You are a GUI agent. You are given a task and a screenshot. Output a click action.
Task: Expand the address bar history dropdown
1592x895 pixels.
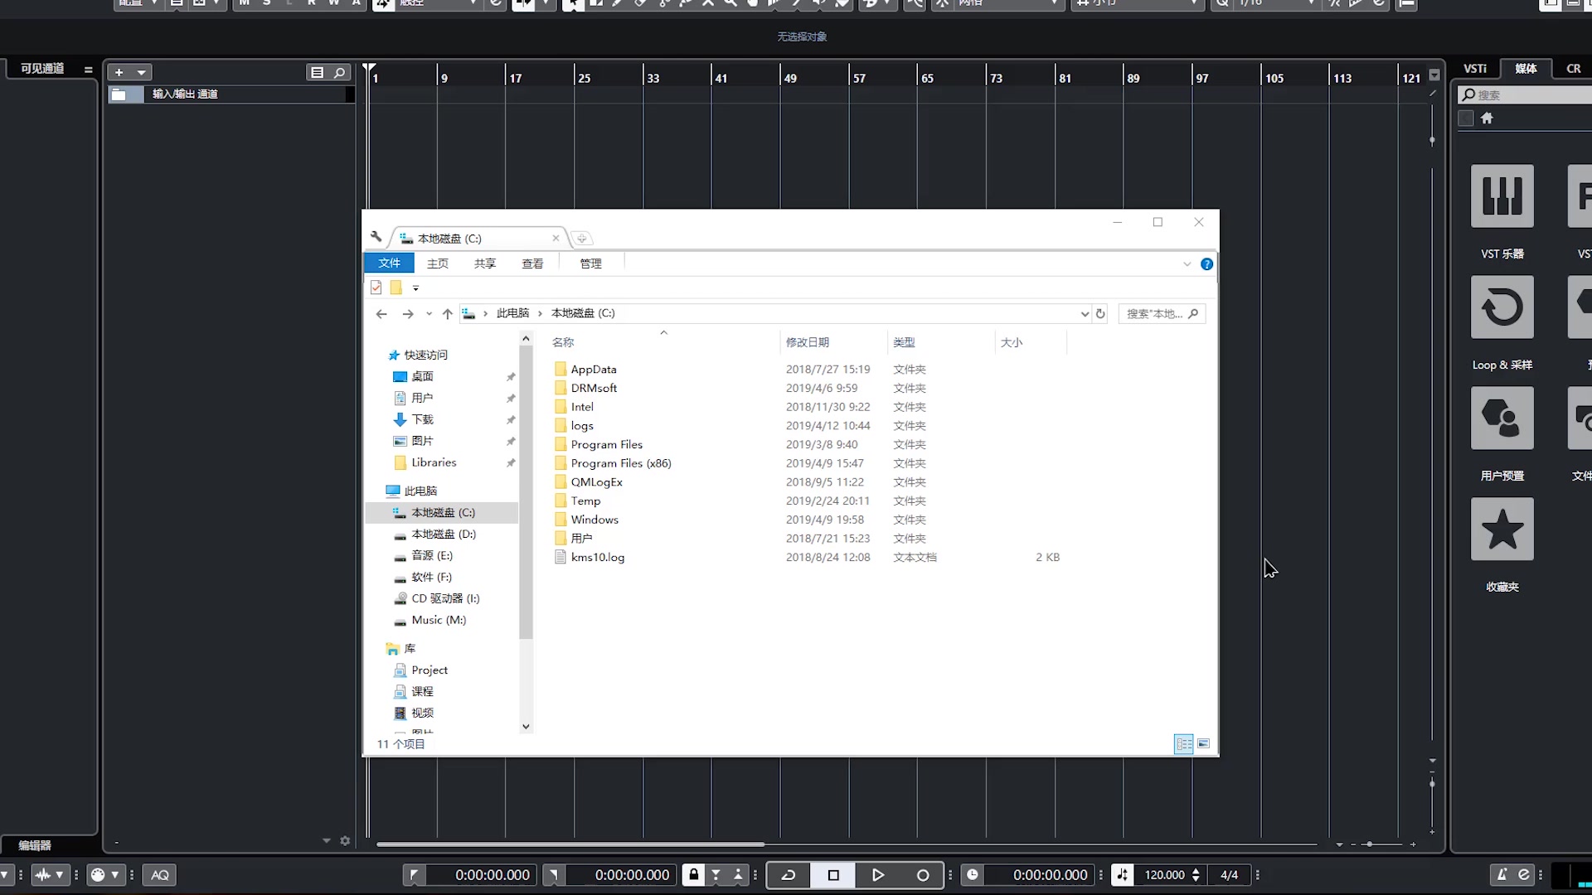point(1084,314)
